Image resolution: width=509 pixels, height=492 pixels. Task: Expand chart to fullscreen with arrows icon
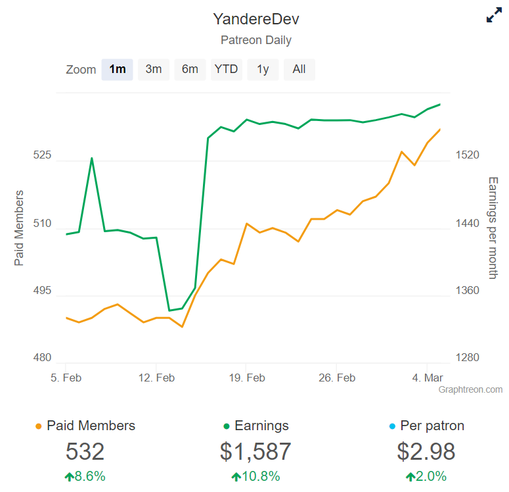[494, 15]
